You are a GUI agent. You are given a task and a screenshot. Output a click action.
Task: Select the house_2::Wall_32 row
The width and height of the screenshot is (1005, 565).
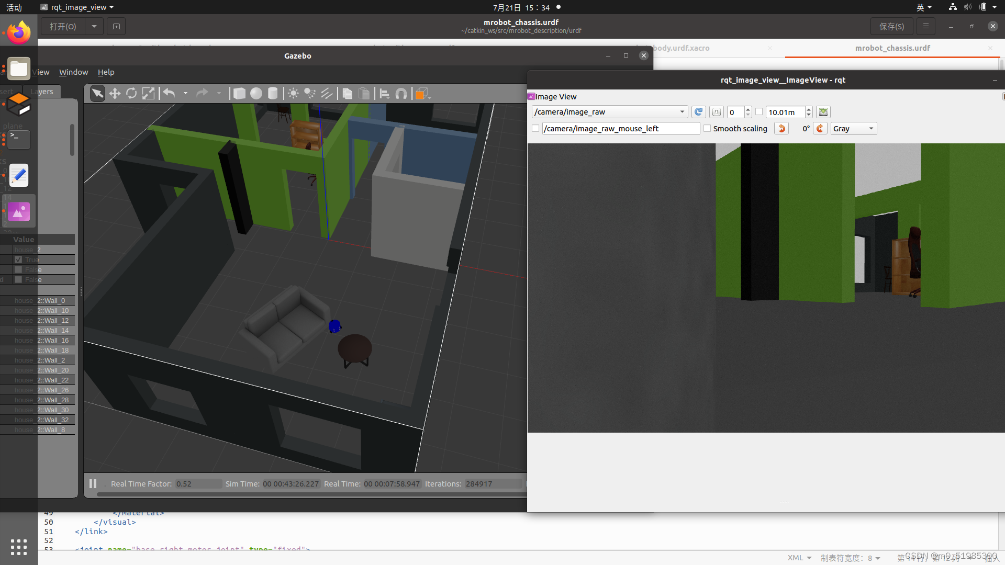point(38,420)
